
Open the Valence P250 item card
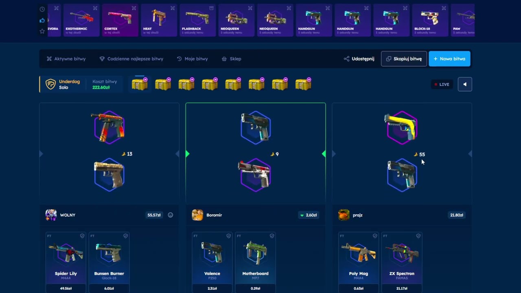212,262
